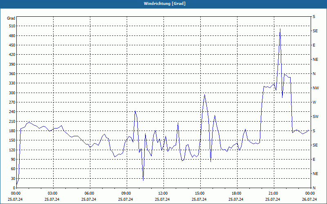Select the '510' y-axis value
This screenshot has width=327, height=204.
(13, 26)
